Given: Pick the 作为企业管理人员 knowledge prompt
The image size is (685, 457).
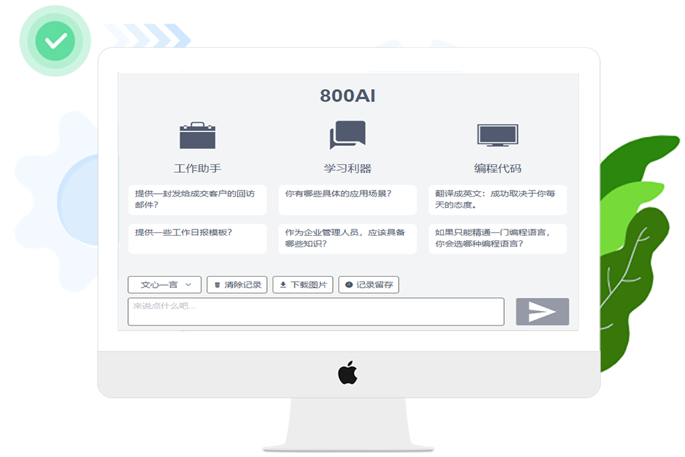Looking at the screenshot, I should [347, 238].
